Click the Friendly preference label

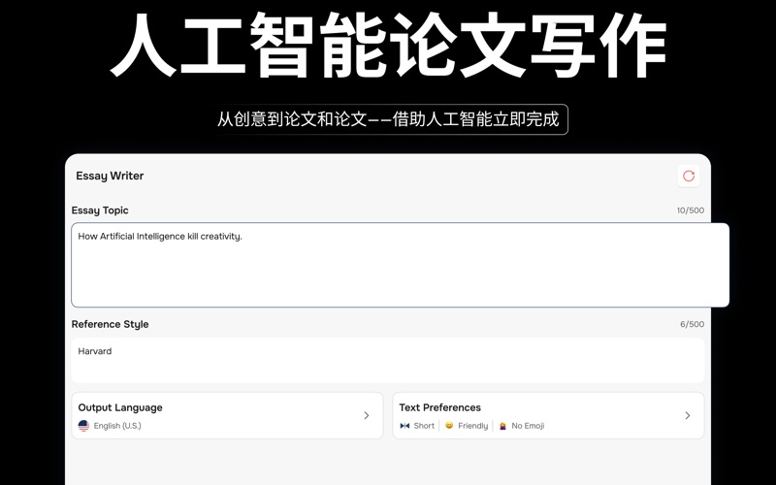[x=472, y=426]
